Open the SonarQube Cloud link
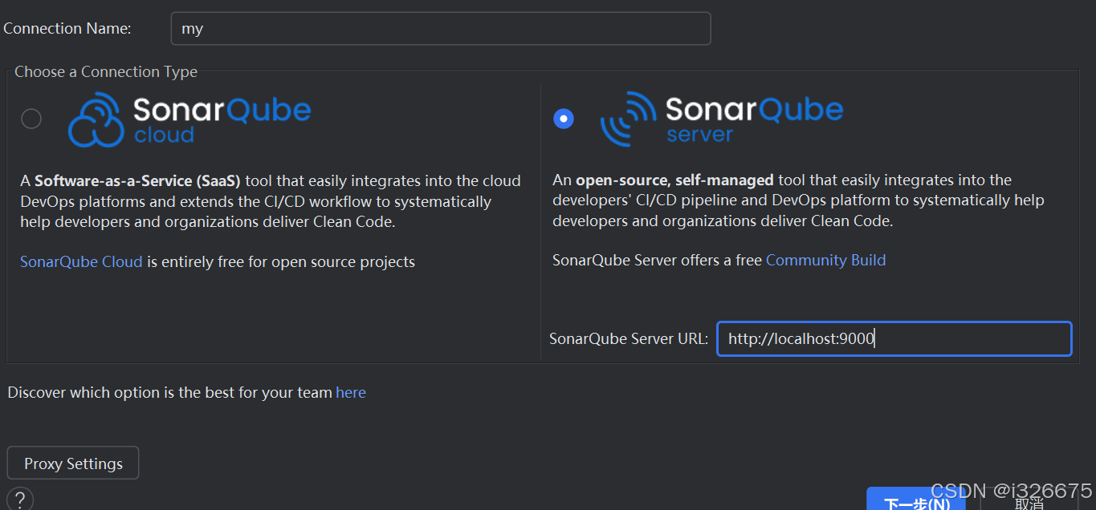Image resolution: width=1096 pixels, height=510 pixels. [x=81, y=261]
